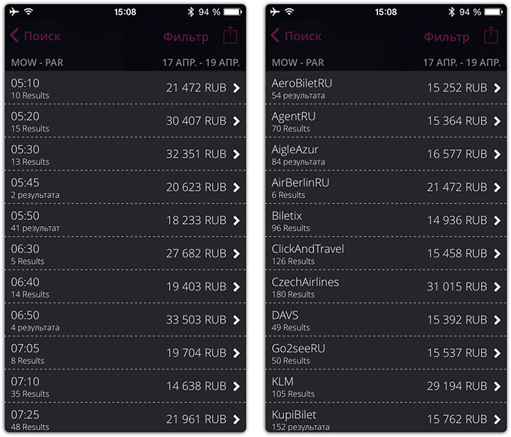Expand 05:10 departure row chevron
511x437 pixels.
(x=236, y=89)
